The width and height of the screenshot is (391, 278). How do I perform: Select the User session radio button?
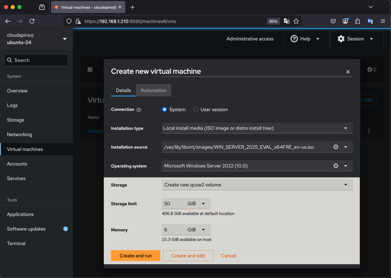[196, 109]
